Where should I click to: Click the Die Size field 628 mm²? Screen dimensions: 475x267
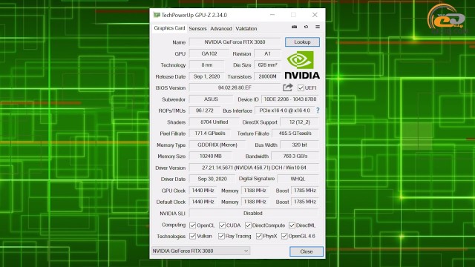point(267,65)
